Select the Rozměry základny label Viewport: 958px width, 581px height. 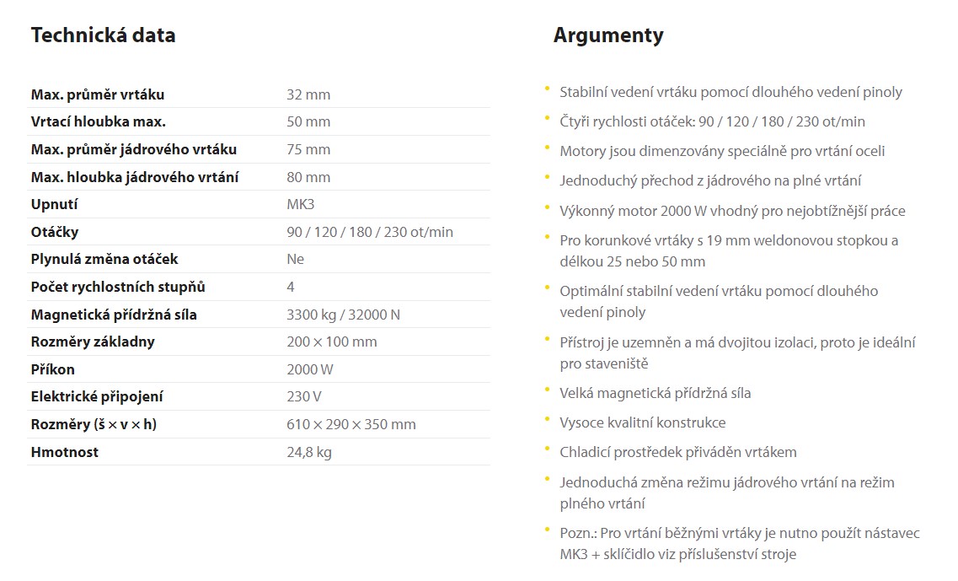tap(93, 342)
